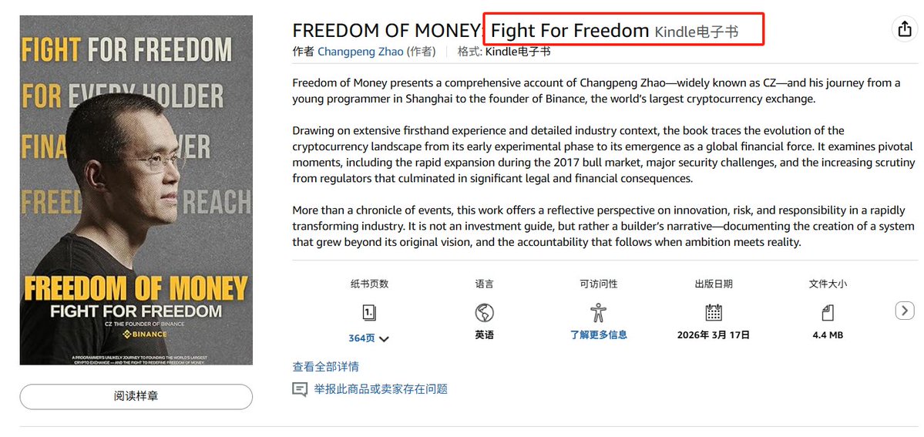Click the report issue speech bubble icon
Viewport: 924px width, 437px height.
click(x=300, y=389)
